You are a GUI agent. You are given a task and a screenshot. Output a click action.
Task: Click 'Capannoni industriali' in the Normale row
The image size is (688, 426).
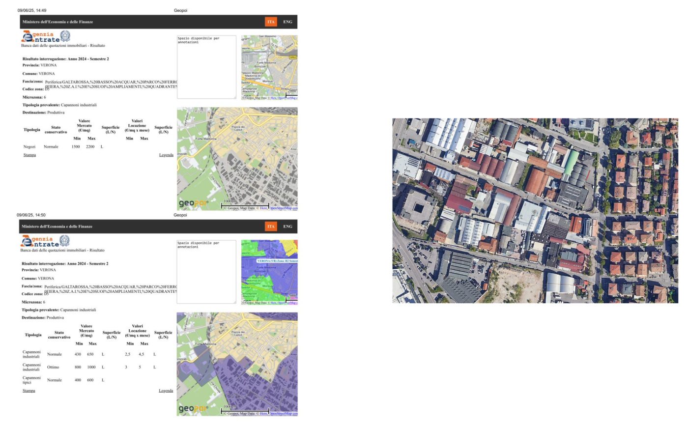(31, 354)
